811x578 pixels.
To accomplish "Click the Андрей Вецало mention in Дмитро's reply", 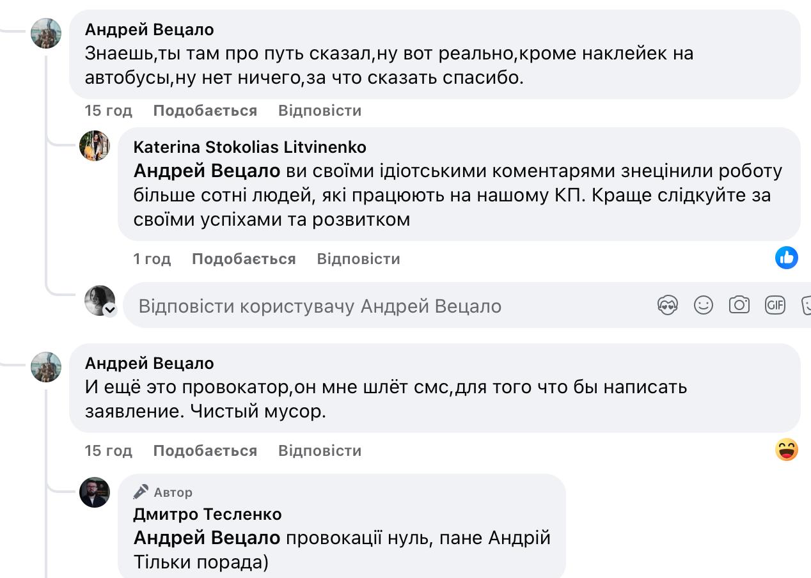I will pyautogui.click(x=207, y=538).
